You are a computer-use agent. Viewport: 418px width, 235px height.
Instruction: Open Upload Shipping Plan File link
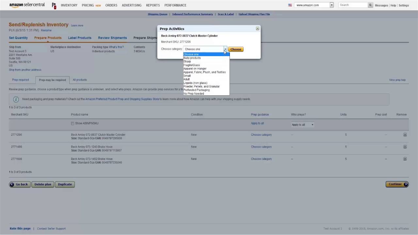254,14
